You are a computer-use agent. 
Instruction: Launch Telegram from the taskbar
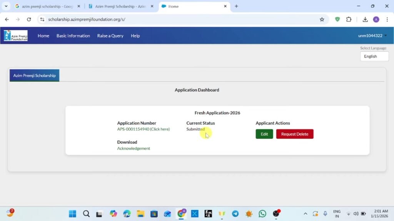click(235, 213)
